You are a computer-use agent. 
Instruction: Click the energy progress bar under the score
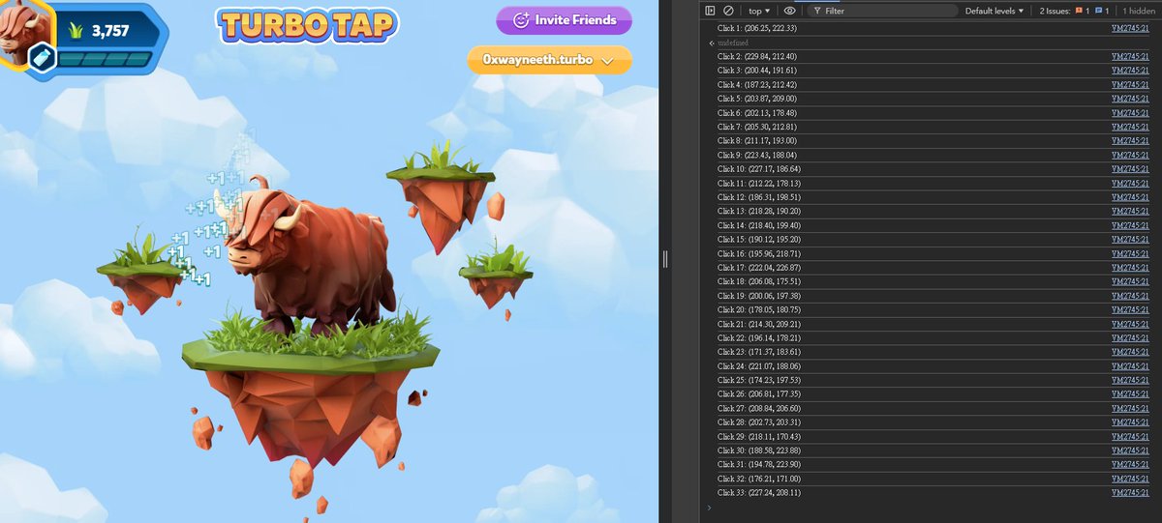tap(105, 60)
